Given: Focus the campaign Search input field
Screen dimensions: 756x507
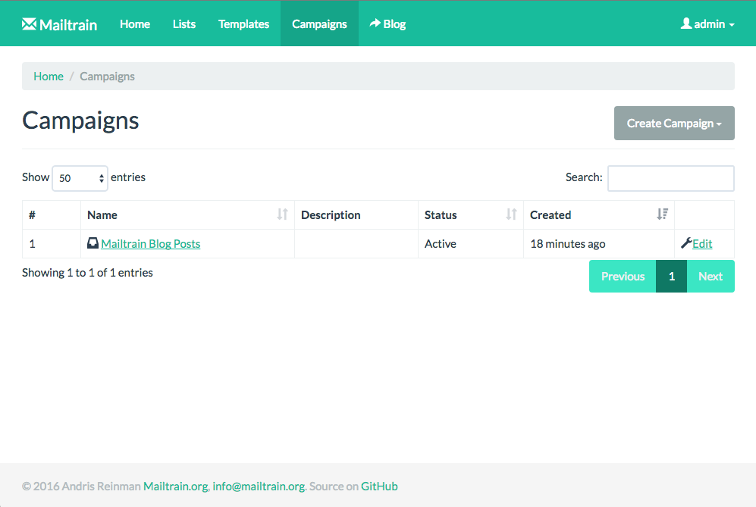Looking at the screenshot, I should click(670, 178).
